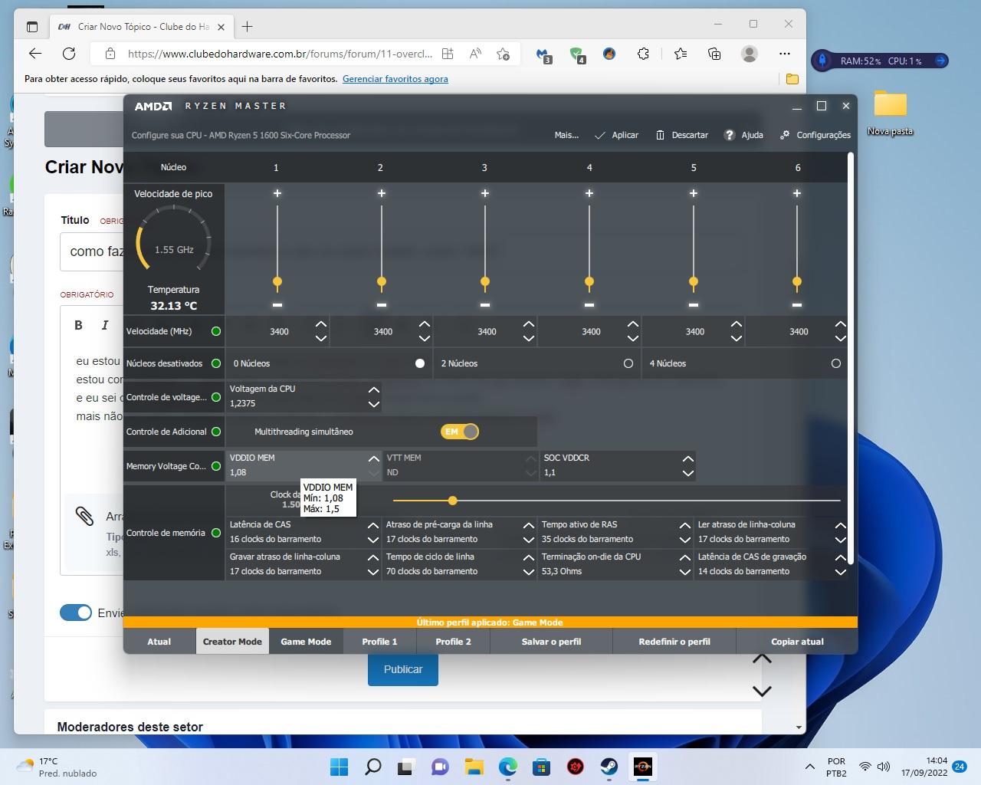
Task: Increase Terminação on-die da CPU chevron
Action: [684, 558]
